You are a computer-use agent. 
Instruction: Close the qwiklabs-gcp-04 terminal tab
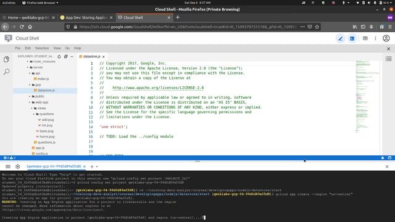(x=85, y=166)
